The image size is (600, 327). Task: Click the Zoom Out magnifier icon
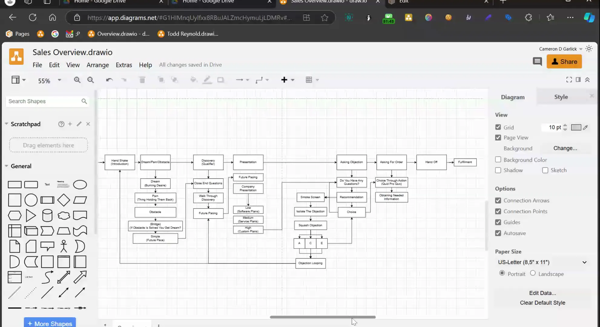point(91,80)
